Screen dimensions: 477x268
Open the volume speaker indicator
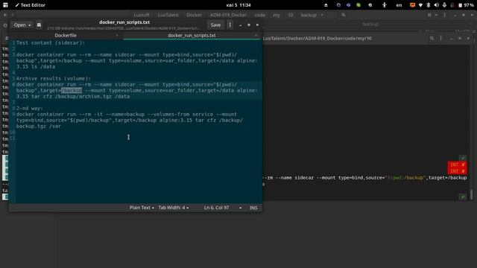[437, 5]
